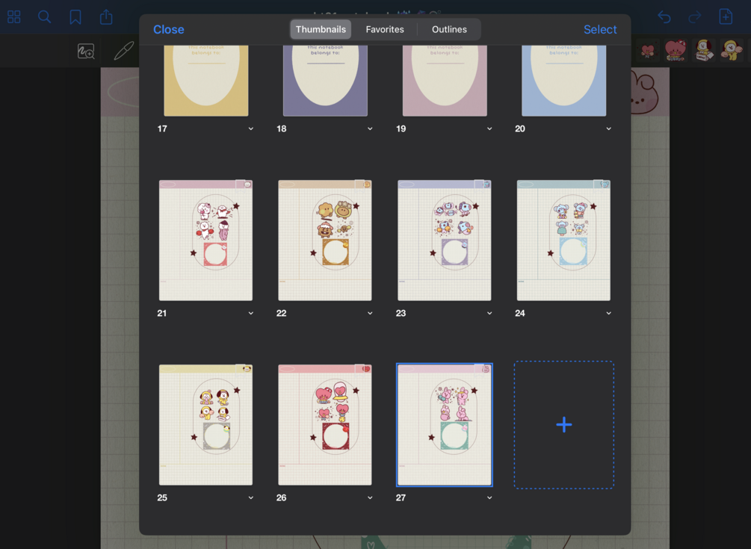Expand options for page 25
Screen dimensions: 751x549
click(251, 497)
